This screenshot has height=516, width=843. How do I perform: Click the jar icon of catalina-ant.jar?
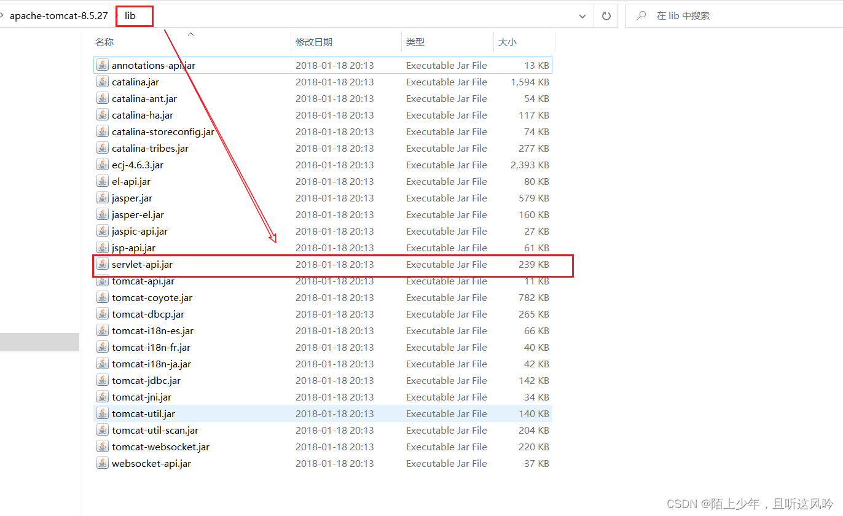click(x=103, y=98)
